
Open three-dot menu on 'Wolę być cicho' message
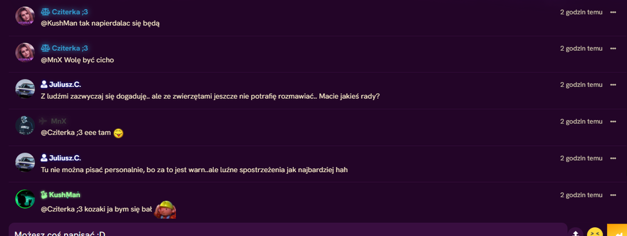pyautogui.click(x=613, y=48)
